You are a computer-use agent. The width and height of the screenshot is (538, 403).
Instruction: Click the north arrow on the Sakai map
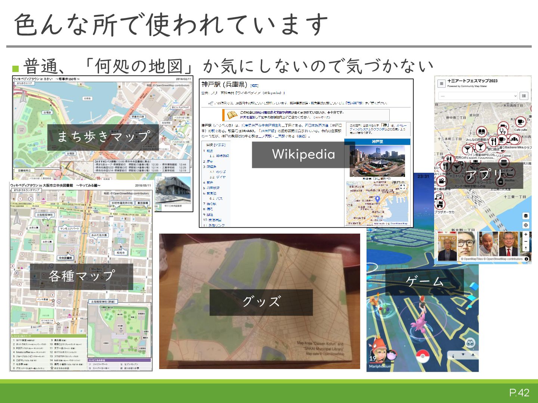coord(23,95)
